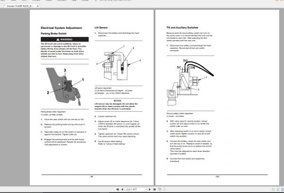Open the page number dropdown arrow
This screenshot has height=193, width=284.
146,189
